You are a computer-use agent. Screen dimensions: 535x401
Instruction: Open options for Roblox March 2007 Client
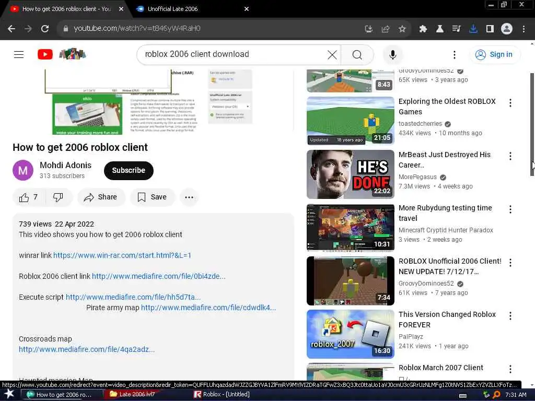510,369
